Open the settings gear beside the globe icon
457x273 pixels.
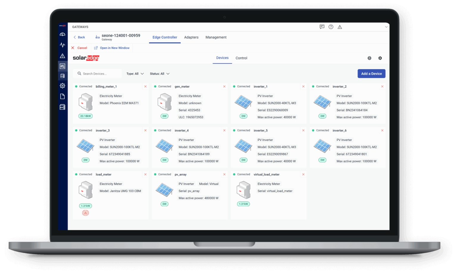pyautogui.click(x=380, y=58)
